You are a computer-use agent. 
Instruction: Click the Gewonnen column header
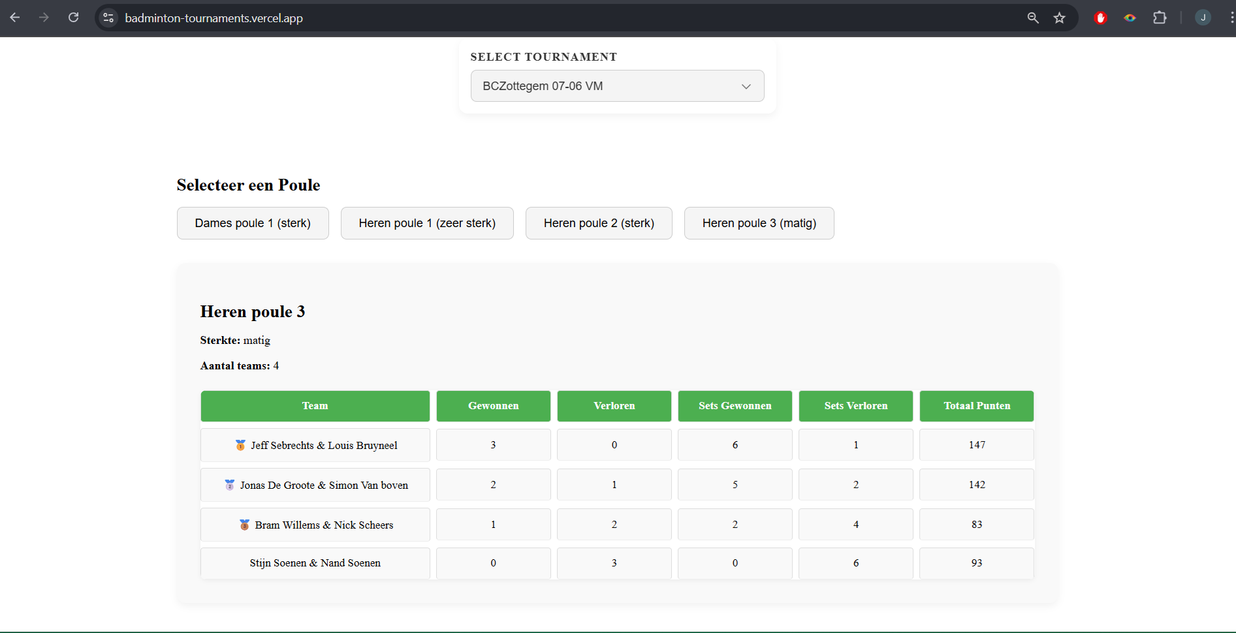(x=493, y=406)
